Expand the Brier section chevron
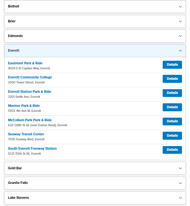The height and width of the screenshot is (206, 190). point(180,21)
